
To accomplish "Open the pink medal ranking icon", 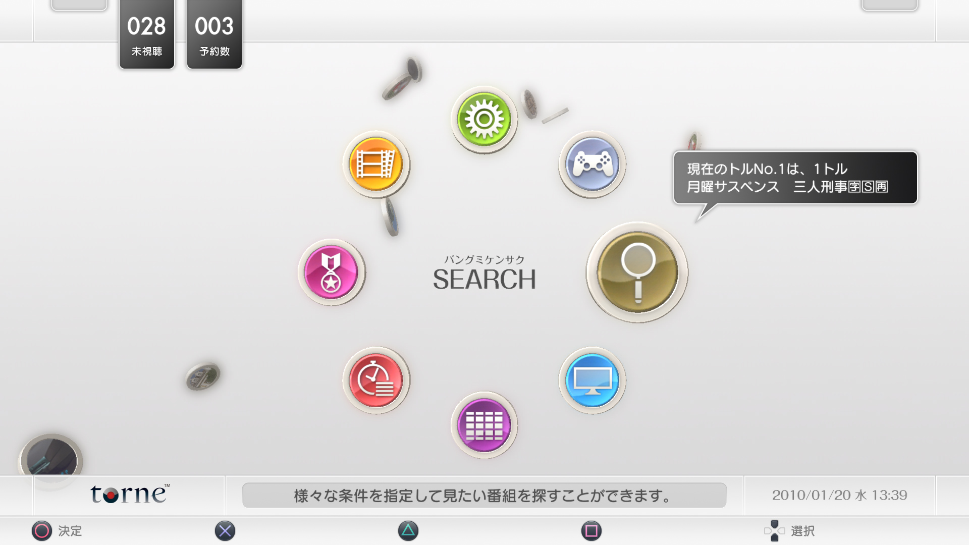I will [x=331, y=272].
